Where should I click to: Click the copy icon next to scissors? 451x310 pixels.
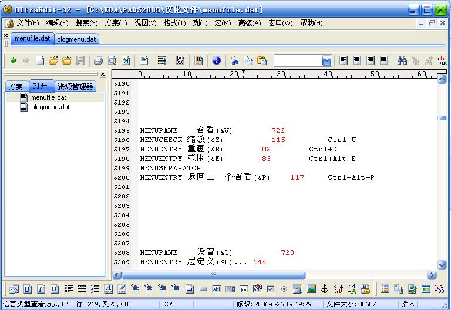pos(248,60)
